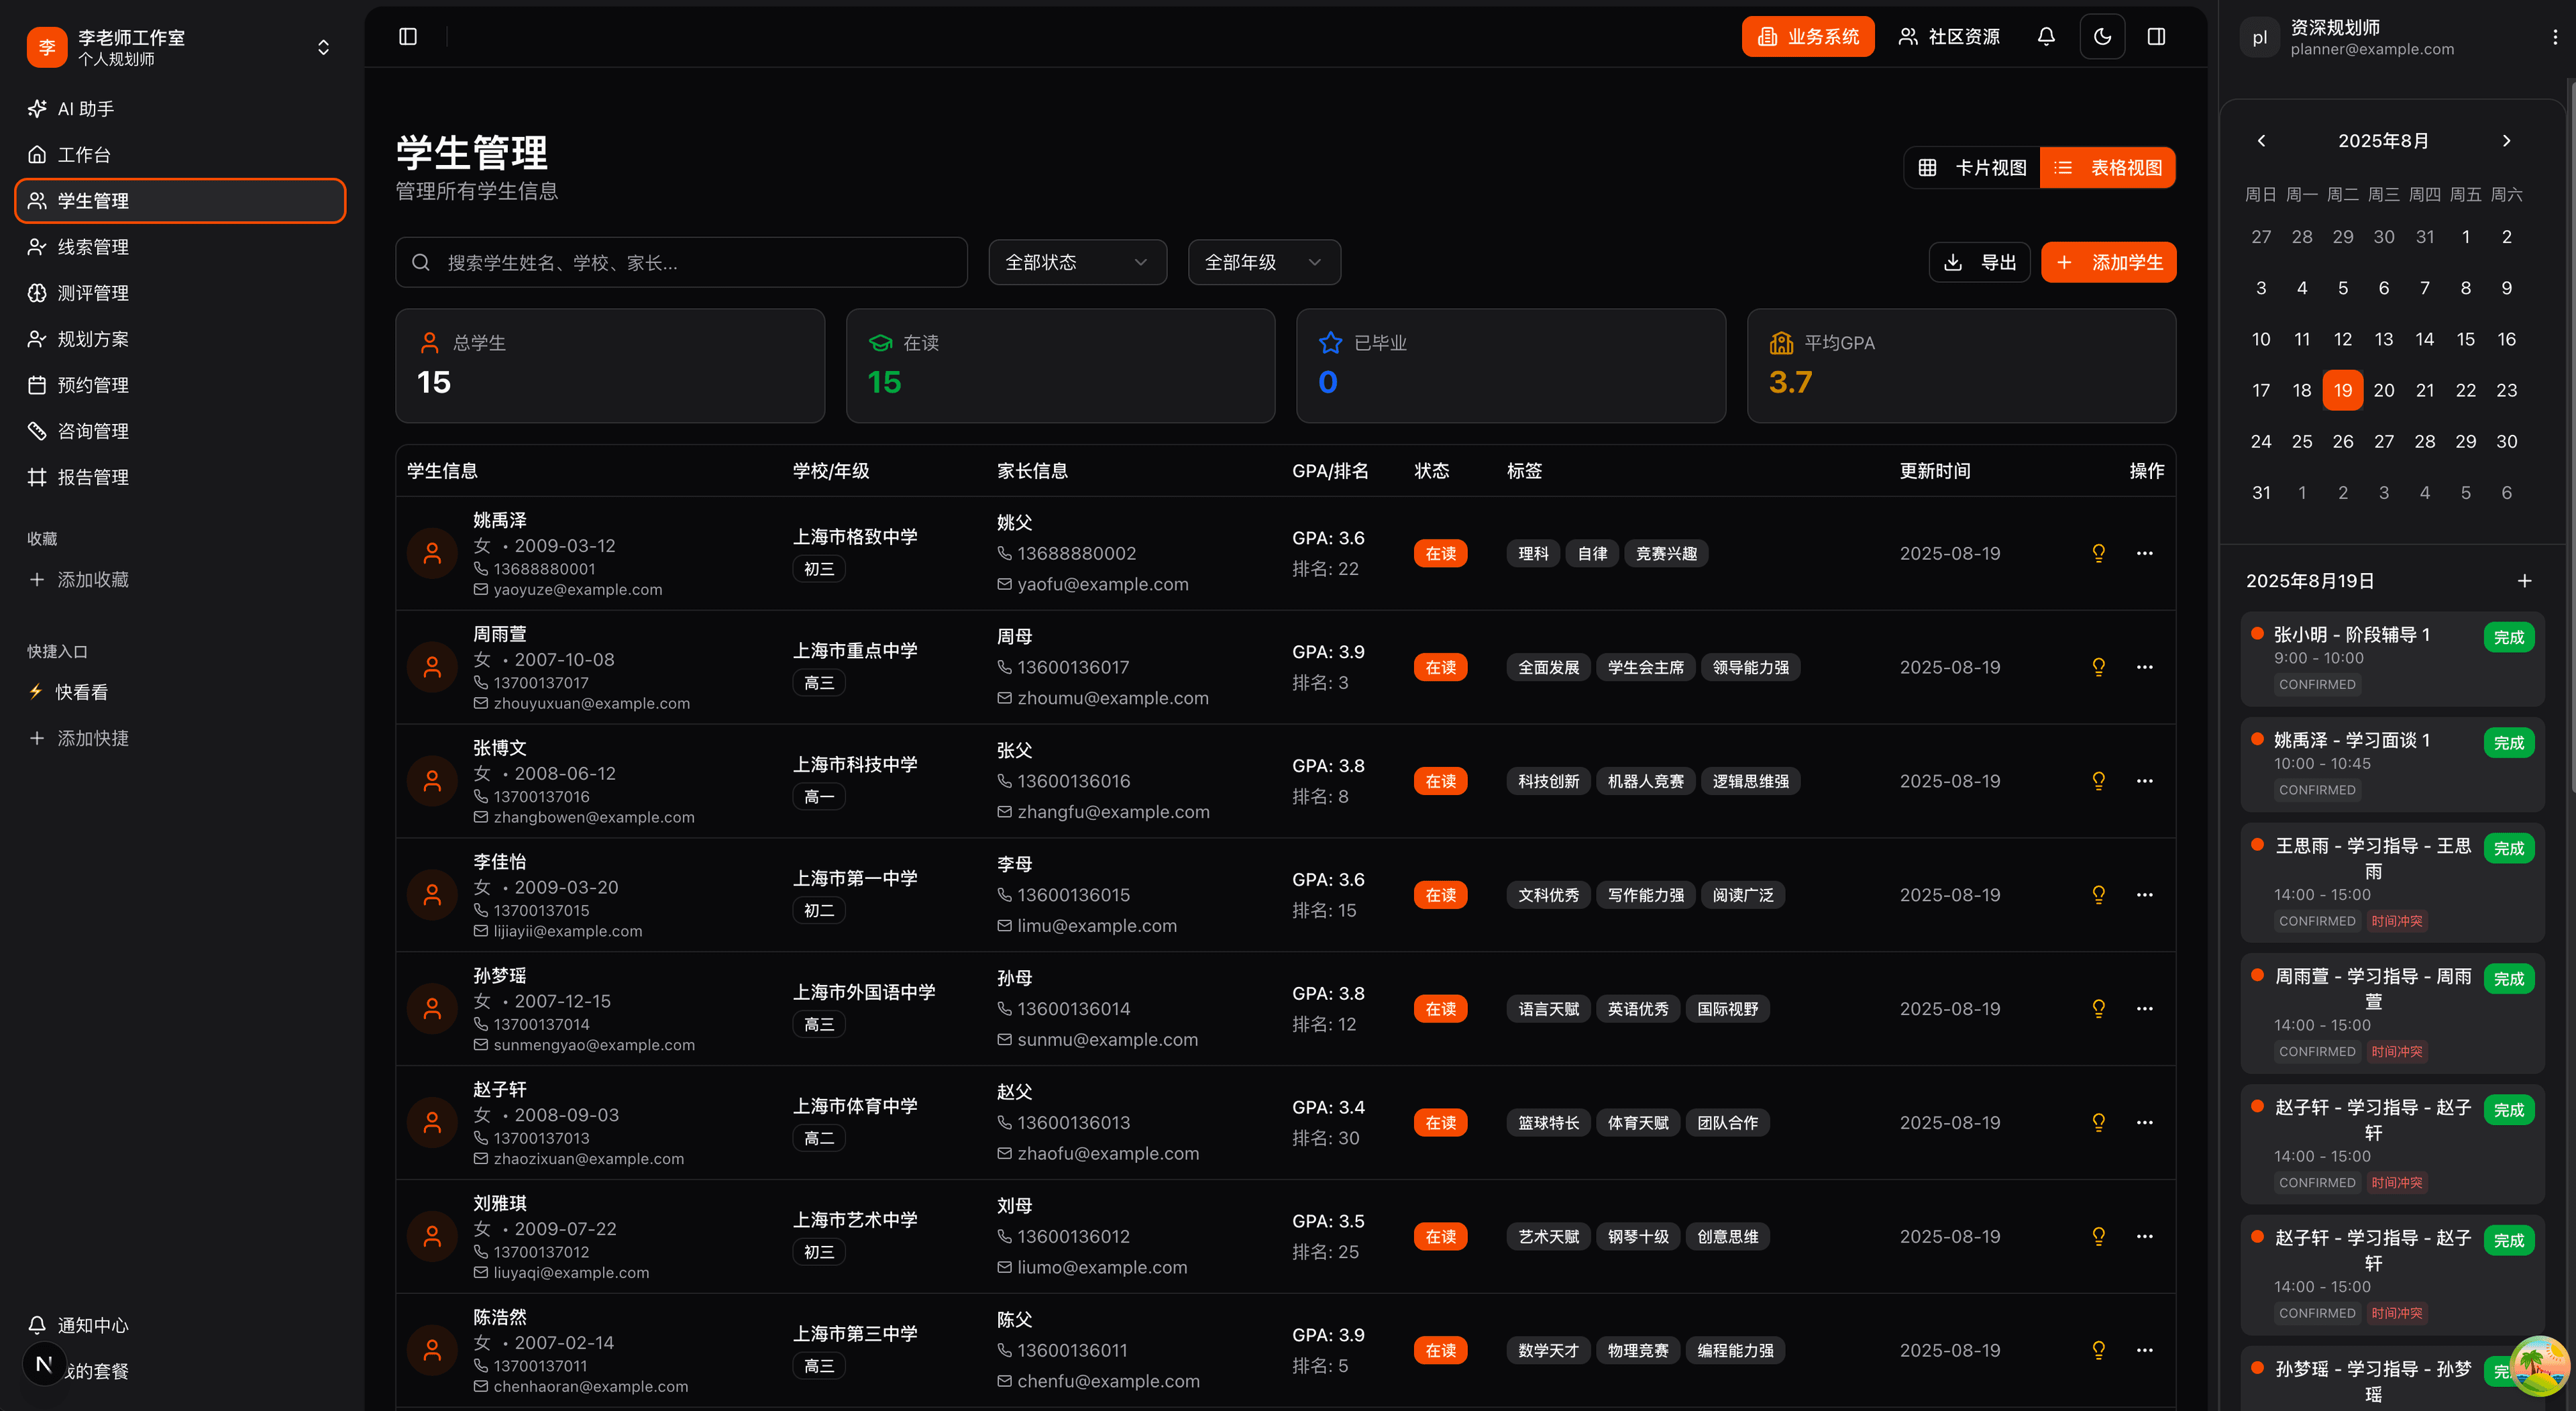Screen dimensions: 2576x1411
Task: Select day 19 on the calendar
Action: pyautogui.click(x=2342, y=390)
